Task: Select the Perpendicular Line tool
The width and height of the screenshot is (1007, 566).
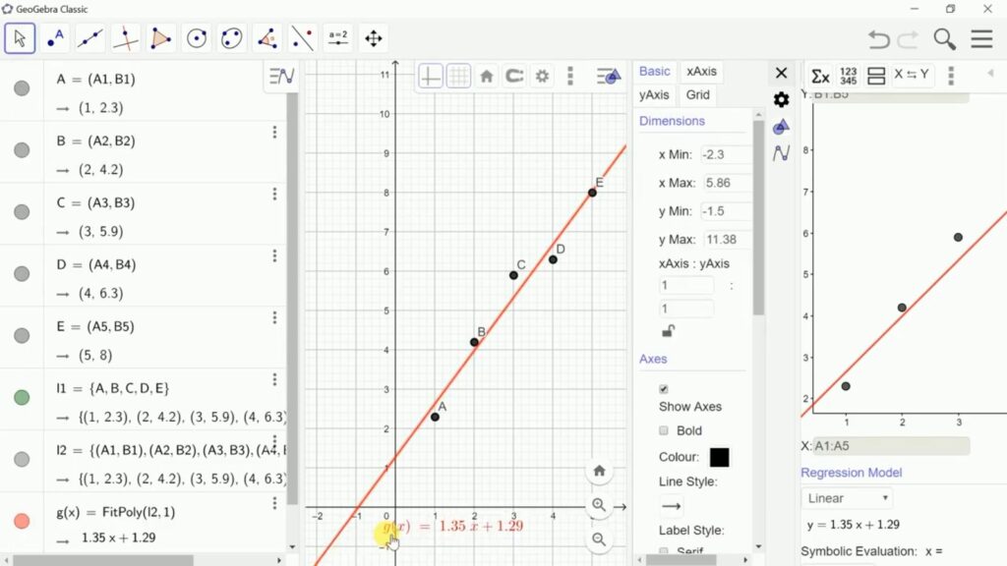Action: click(126, 38)
